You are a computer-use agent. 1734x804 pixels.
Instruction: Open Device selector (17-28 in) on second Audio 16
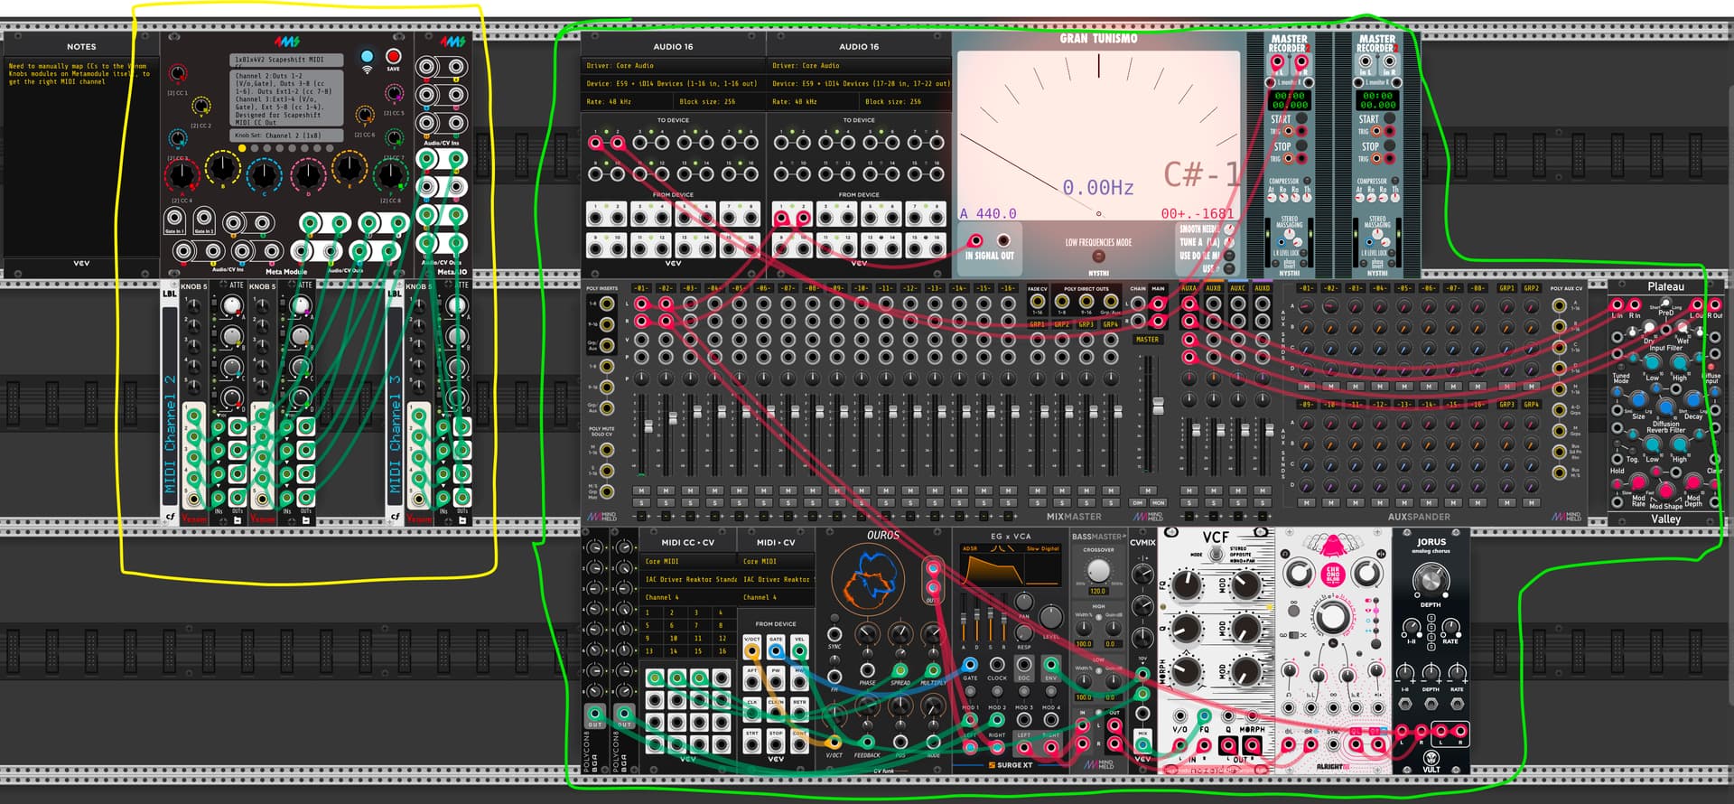pyautogui.click(x=860, y=84)
